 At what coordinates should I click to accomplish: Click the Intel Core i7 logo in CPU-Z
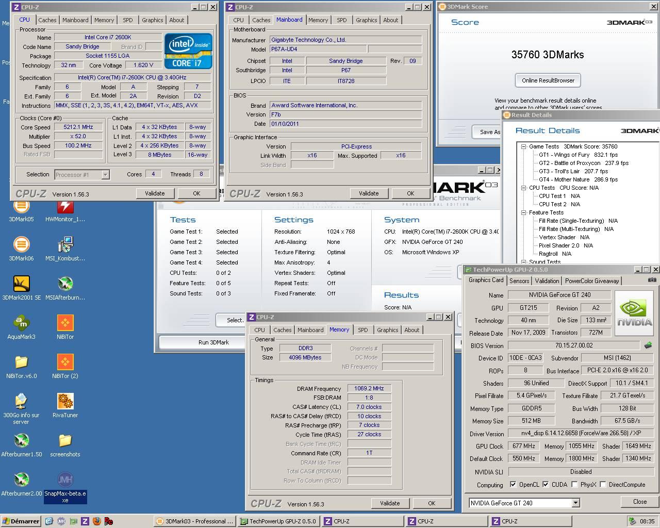(188, 51)
